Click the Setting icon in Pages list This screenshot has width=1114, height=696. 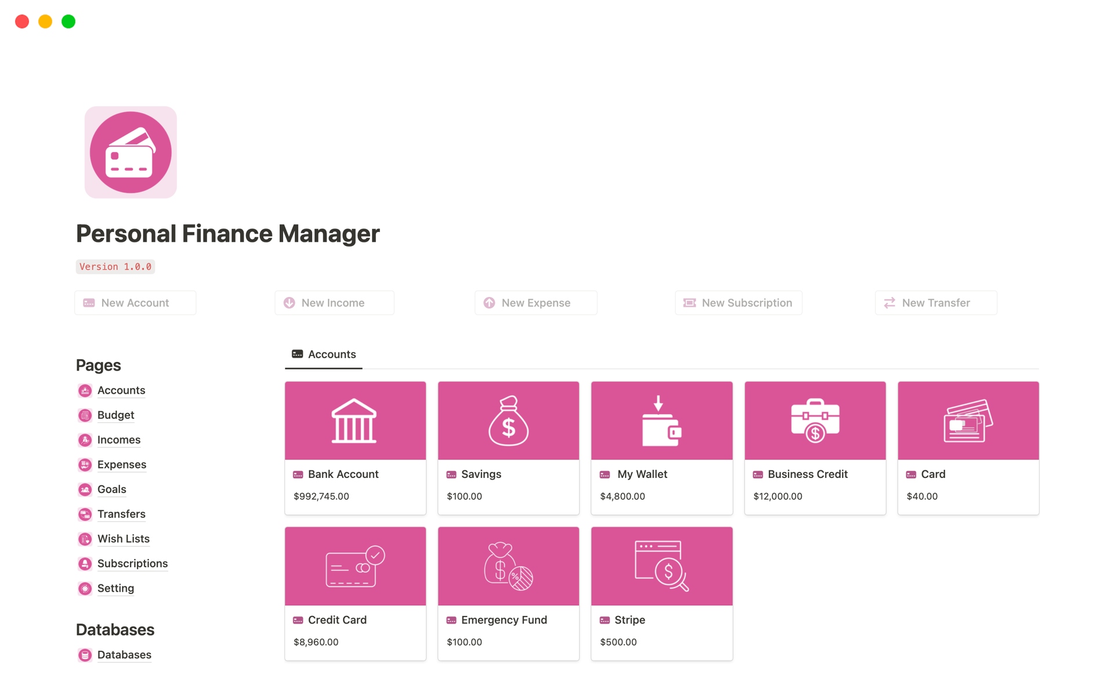(x=85, y=588)
